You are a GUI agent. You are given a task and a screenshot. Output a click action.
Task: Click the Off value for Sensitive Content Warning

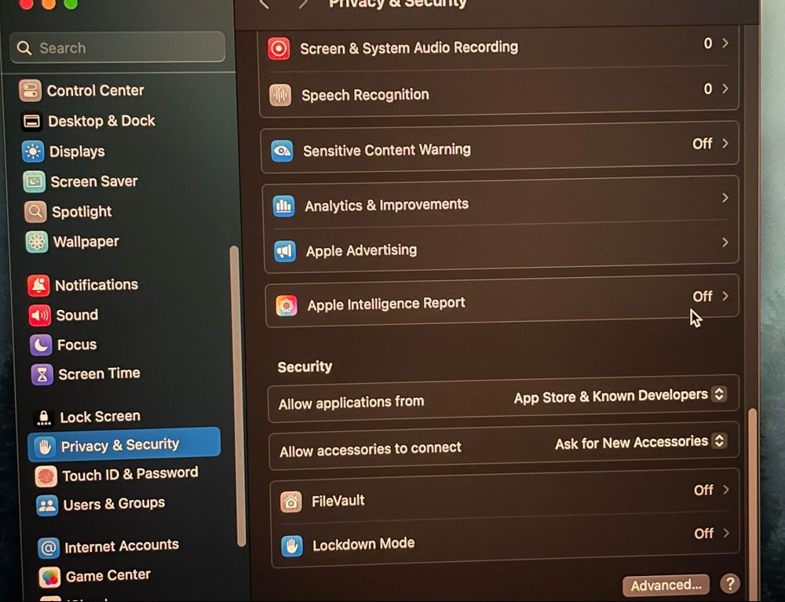(703, 144)
